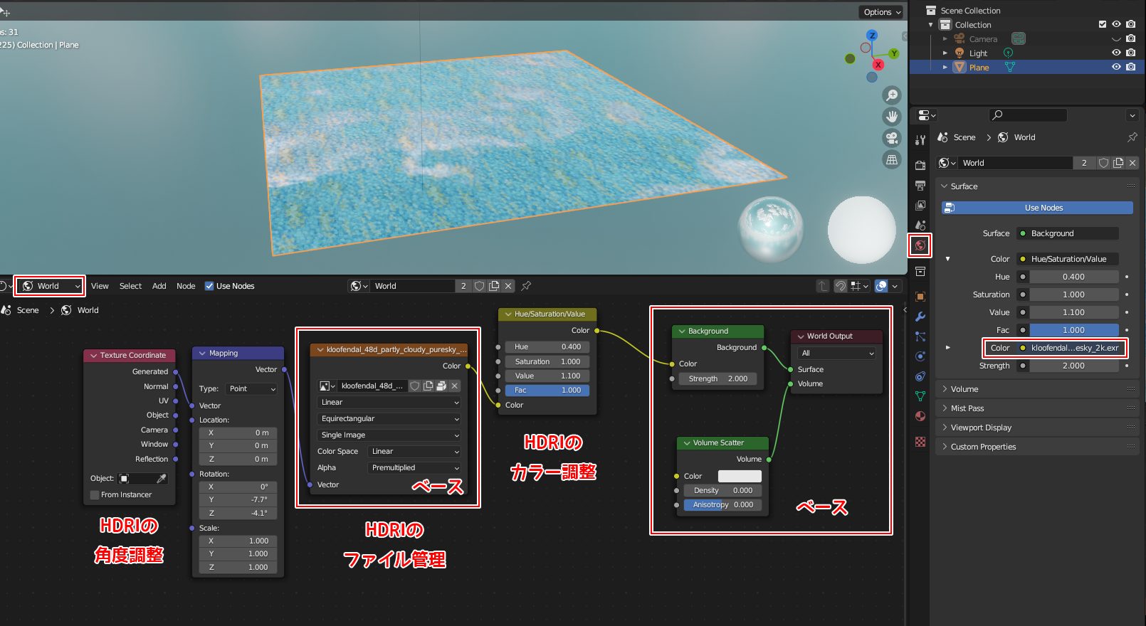Image resolution: width=1146 pixels, height=626 pixels.
Task: Hide the Plane object in viewport
Action: click(x=1116, y=67)
